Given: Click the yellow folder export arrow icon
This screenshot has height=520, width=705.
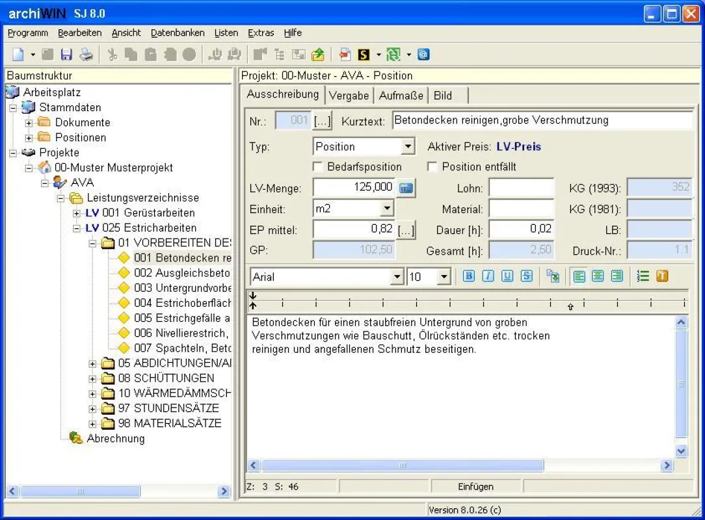Looking at the screenshot, I should pyautogui.click(x=318, y=55).
